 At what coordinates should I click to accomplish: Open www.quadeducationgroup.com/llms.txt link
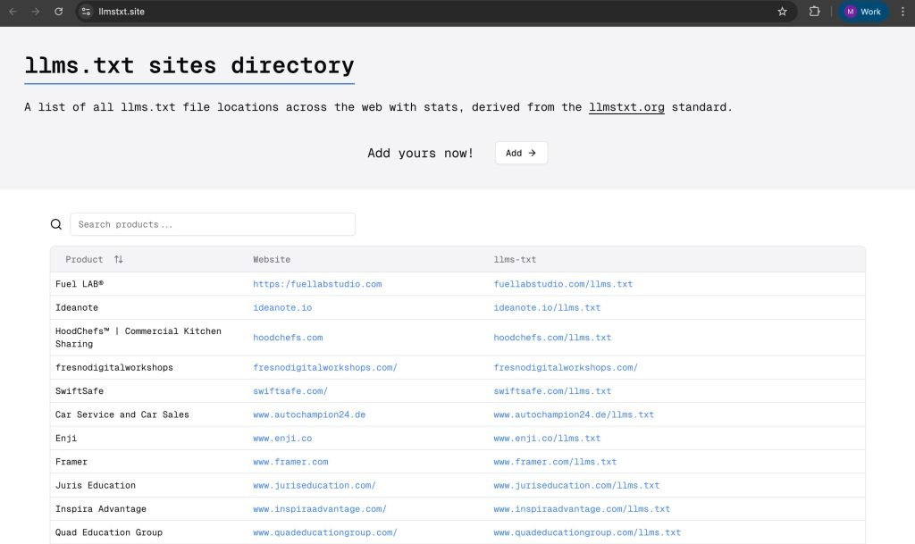(x=587, y=532)
